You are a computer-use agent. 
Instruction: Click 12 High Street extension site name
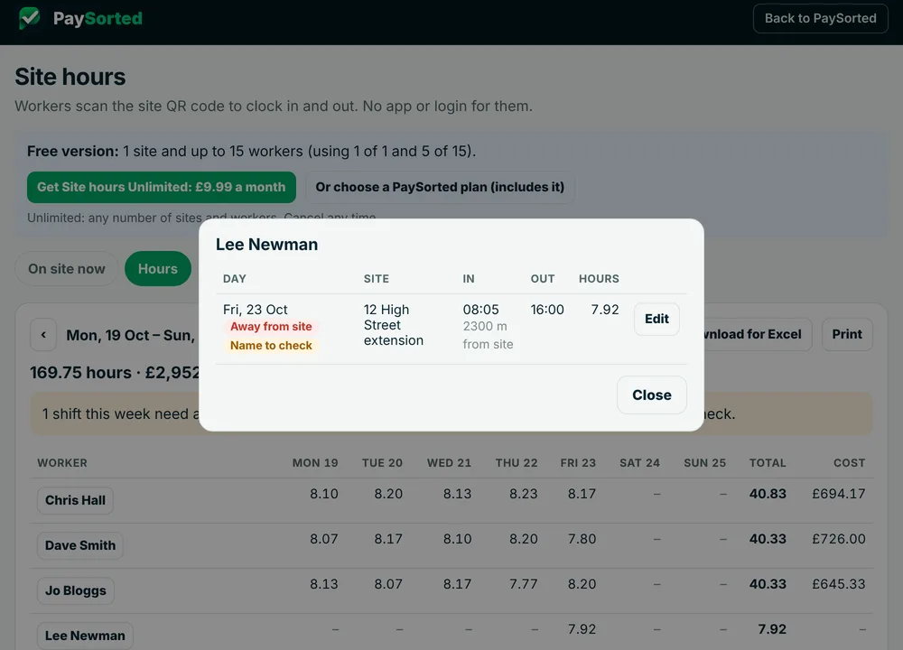[x=394, y=325]
